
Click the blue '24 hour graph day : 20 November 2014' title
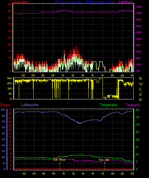click(84, 2)
